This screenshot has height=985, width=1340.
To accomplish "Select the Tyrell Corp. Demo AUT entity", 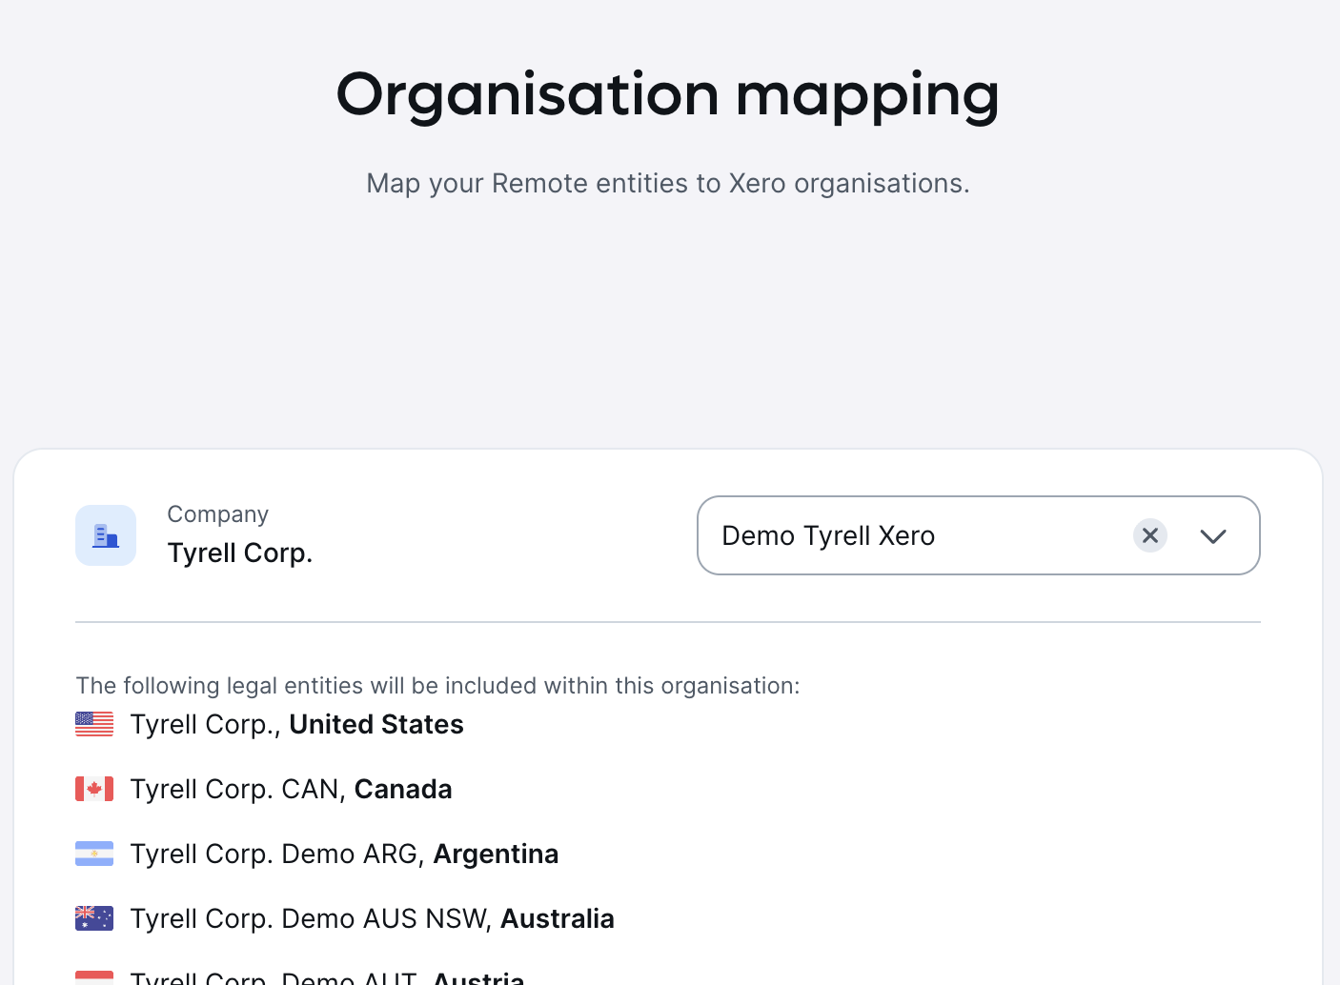I will tap(328, 977).
